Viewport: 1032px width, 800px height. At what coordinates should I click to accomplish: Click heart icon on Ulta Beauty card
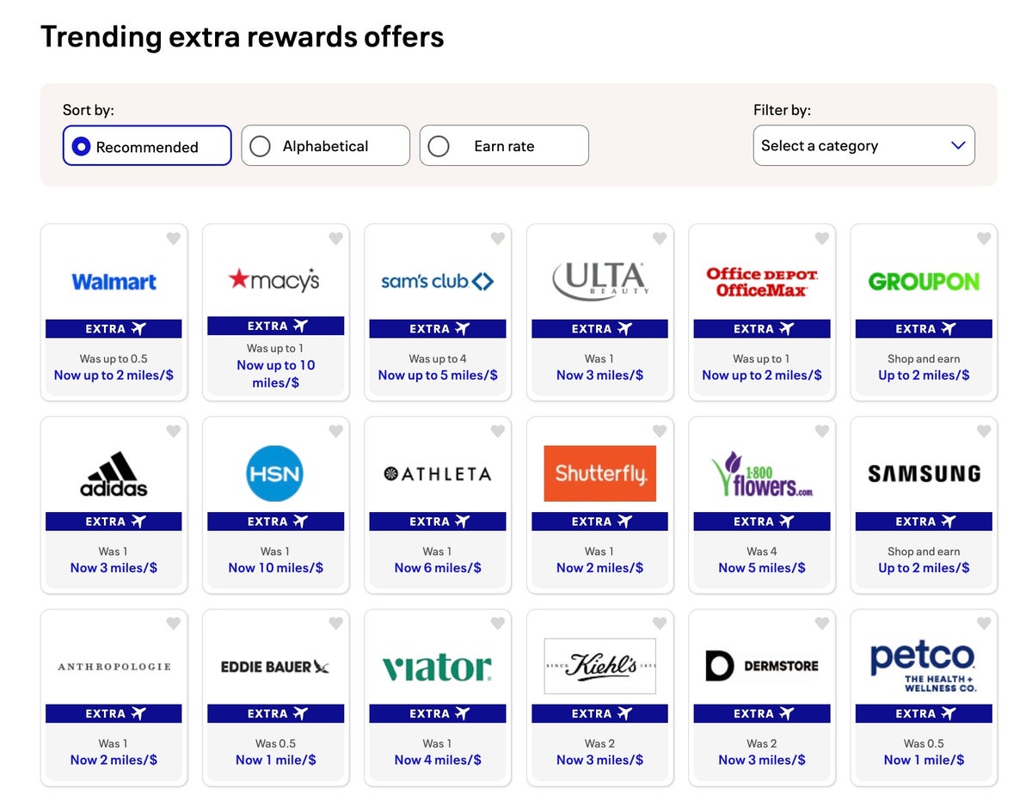660,239
